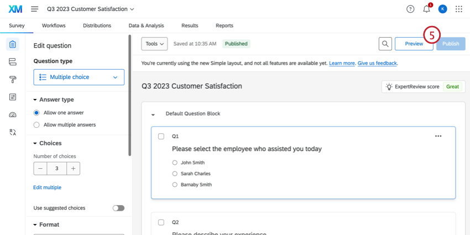
Task: Open the Edit multiple link
Action: tap(47, 187)
